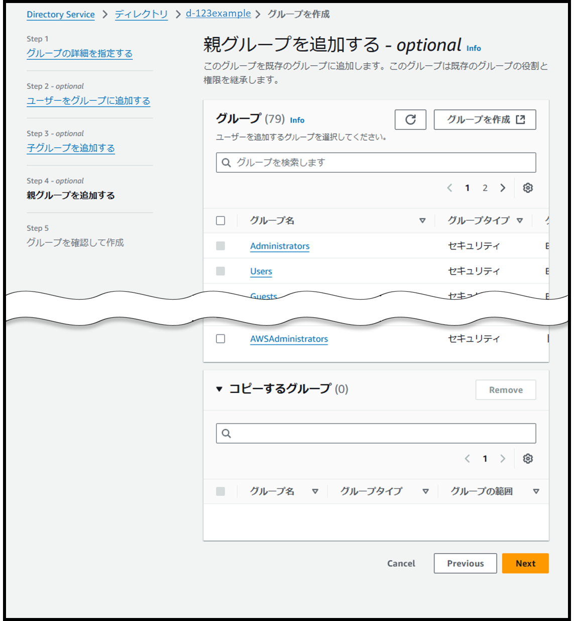The height and width of the screenshot is (621, 574).
Task: Open the Administrators group link
Action: point(280,246)
